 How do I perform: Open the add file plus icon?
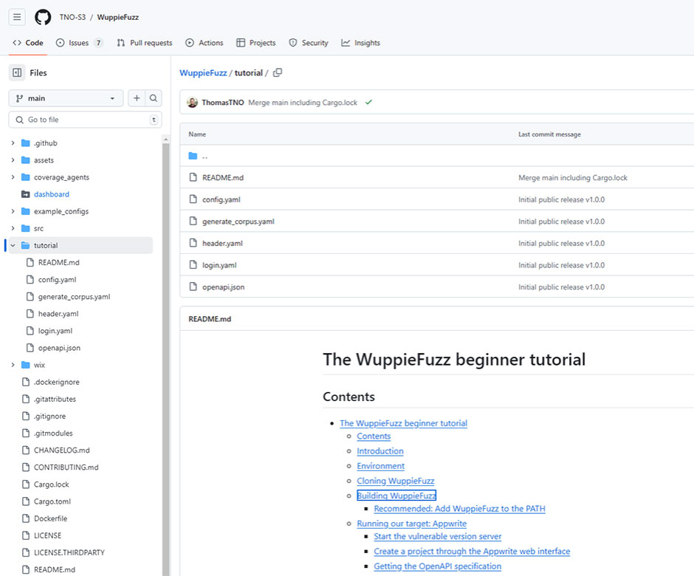pos(138,97)
